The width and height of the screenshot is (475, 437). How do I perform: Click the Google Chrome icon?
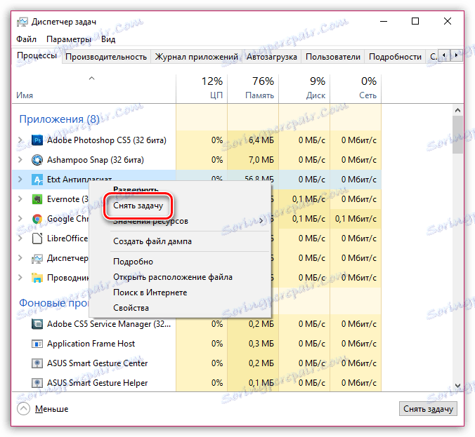(37, 219)
